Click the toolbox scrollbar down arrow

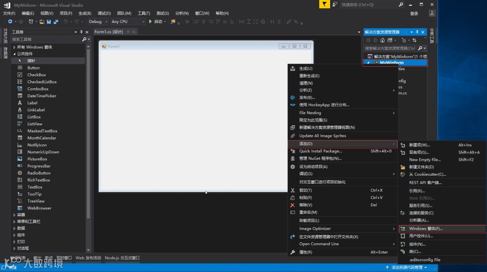88,250
